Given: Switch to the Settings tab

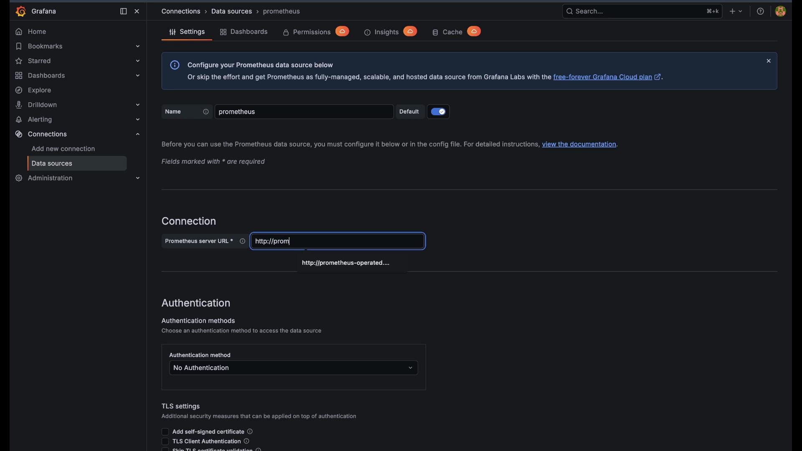Looking at the screenshot, I should coord(187,32).
